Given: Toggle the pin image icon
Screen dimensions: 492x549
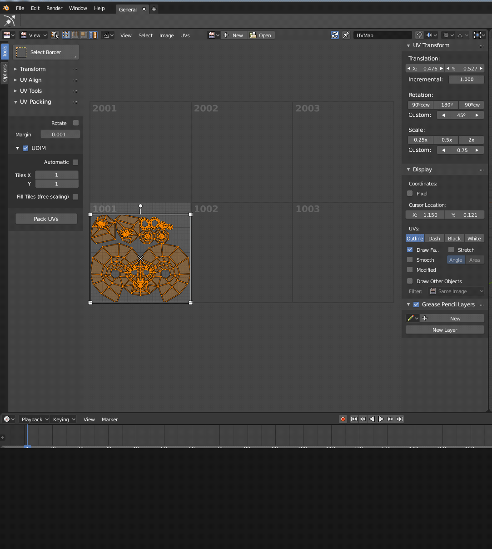Looking at the screenshot, I should [x=346, y=35].
